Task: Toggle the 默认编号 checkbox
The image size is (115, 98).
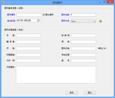Action: pyautogui.click(x=44, y=15)
